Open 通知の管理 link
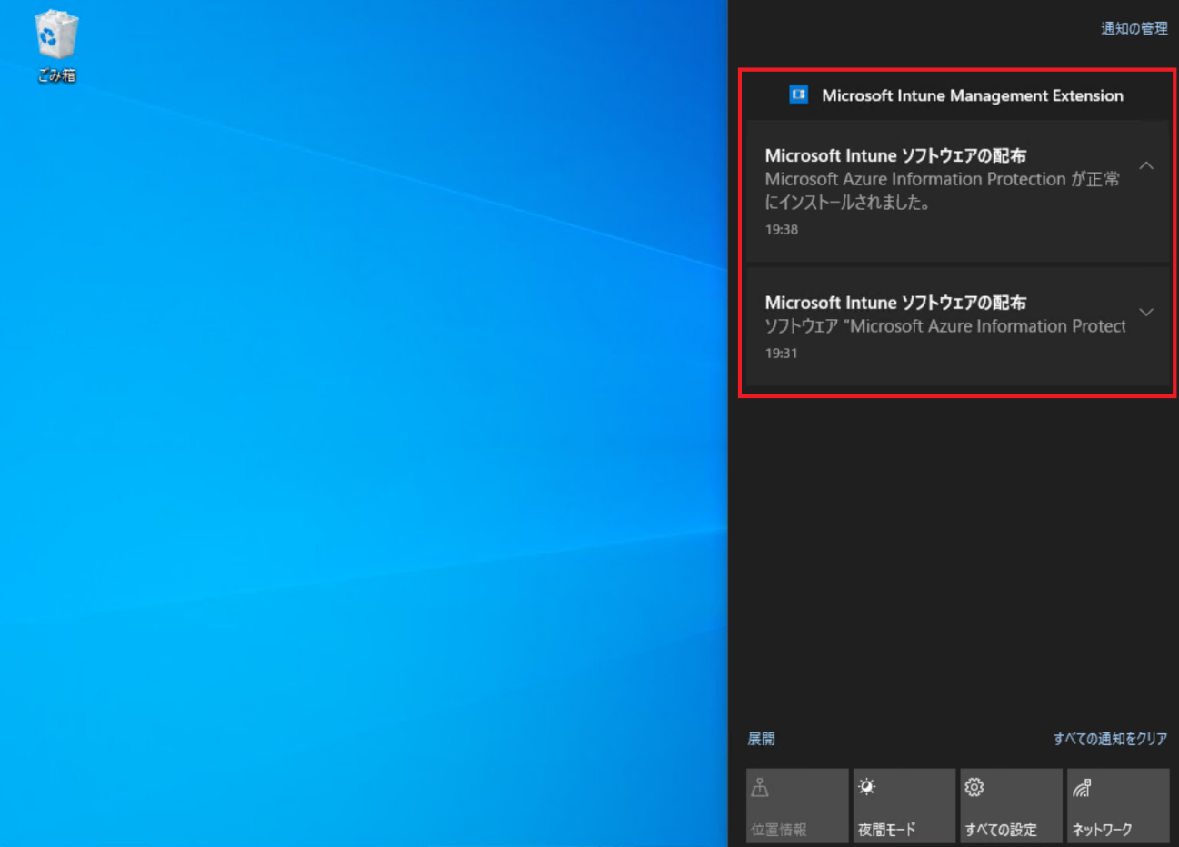 [x=1134, y=28]
